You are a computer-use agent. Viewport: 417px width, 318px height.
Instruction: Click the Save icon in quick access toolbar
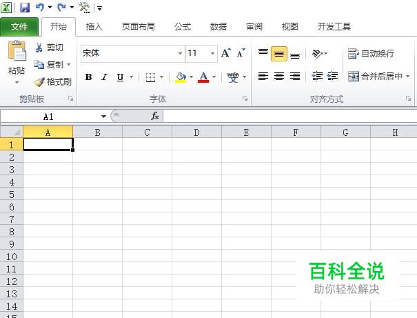25,8
